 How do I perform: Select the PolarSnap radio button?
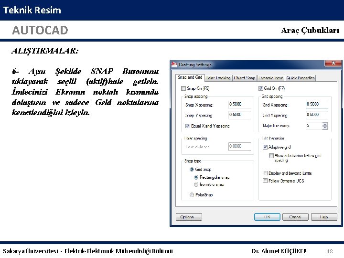[x=192, y=195]
